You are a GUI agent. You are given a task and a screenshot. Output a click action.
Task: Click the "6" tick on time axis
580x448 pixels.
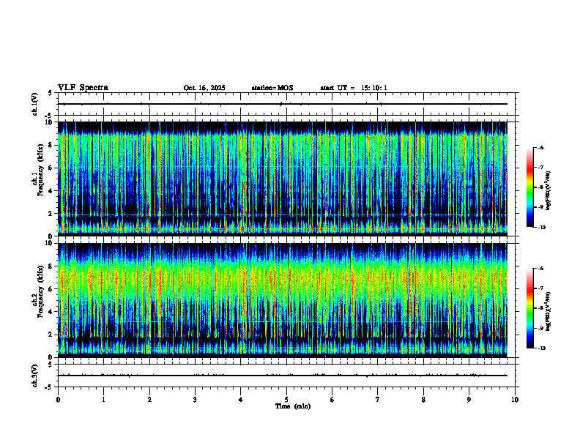(x=332, y=400)
